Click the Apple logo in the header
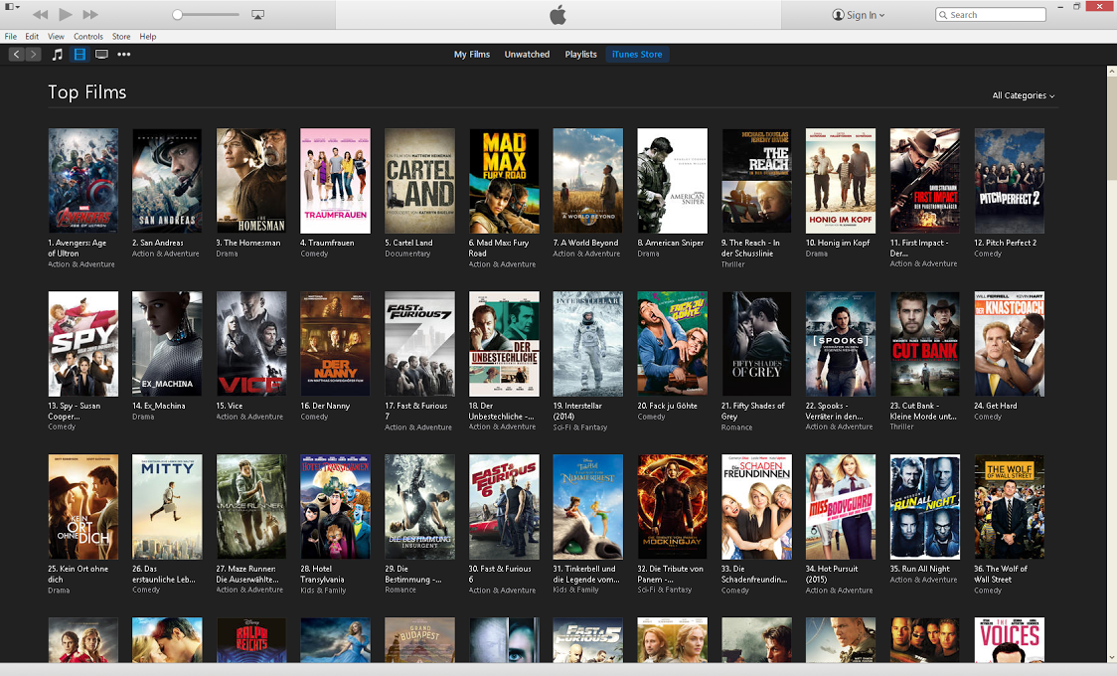The image size is (1117, 676). coord(558,14)
